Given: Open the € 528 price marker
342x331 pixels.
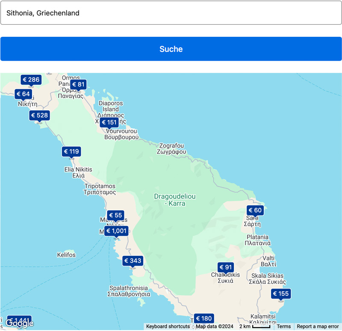Looking at the screenshot, I should pos(39,115).
